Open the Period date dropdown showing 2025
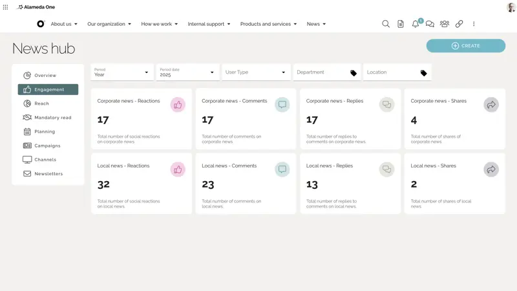Screen dimensions: 517x291 click(x=187, y=72)
